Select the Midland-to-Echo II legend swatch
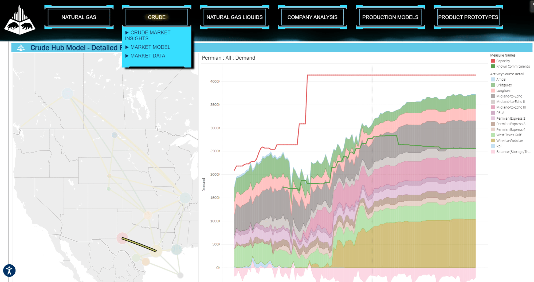 pos(493,102)
